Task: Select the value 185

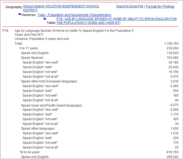Action: point(176,96)
